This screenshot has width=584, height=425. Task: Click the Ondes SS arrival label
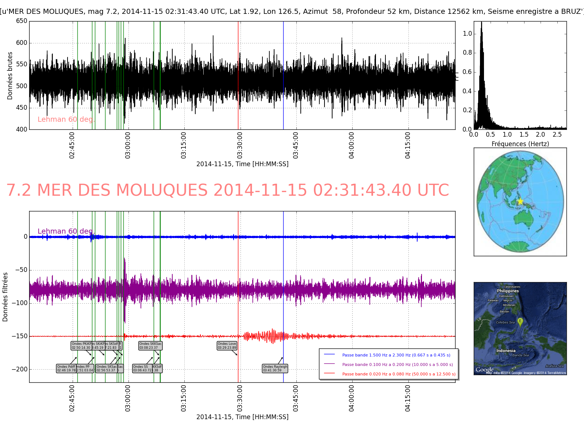[142, 369]
